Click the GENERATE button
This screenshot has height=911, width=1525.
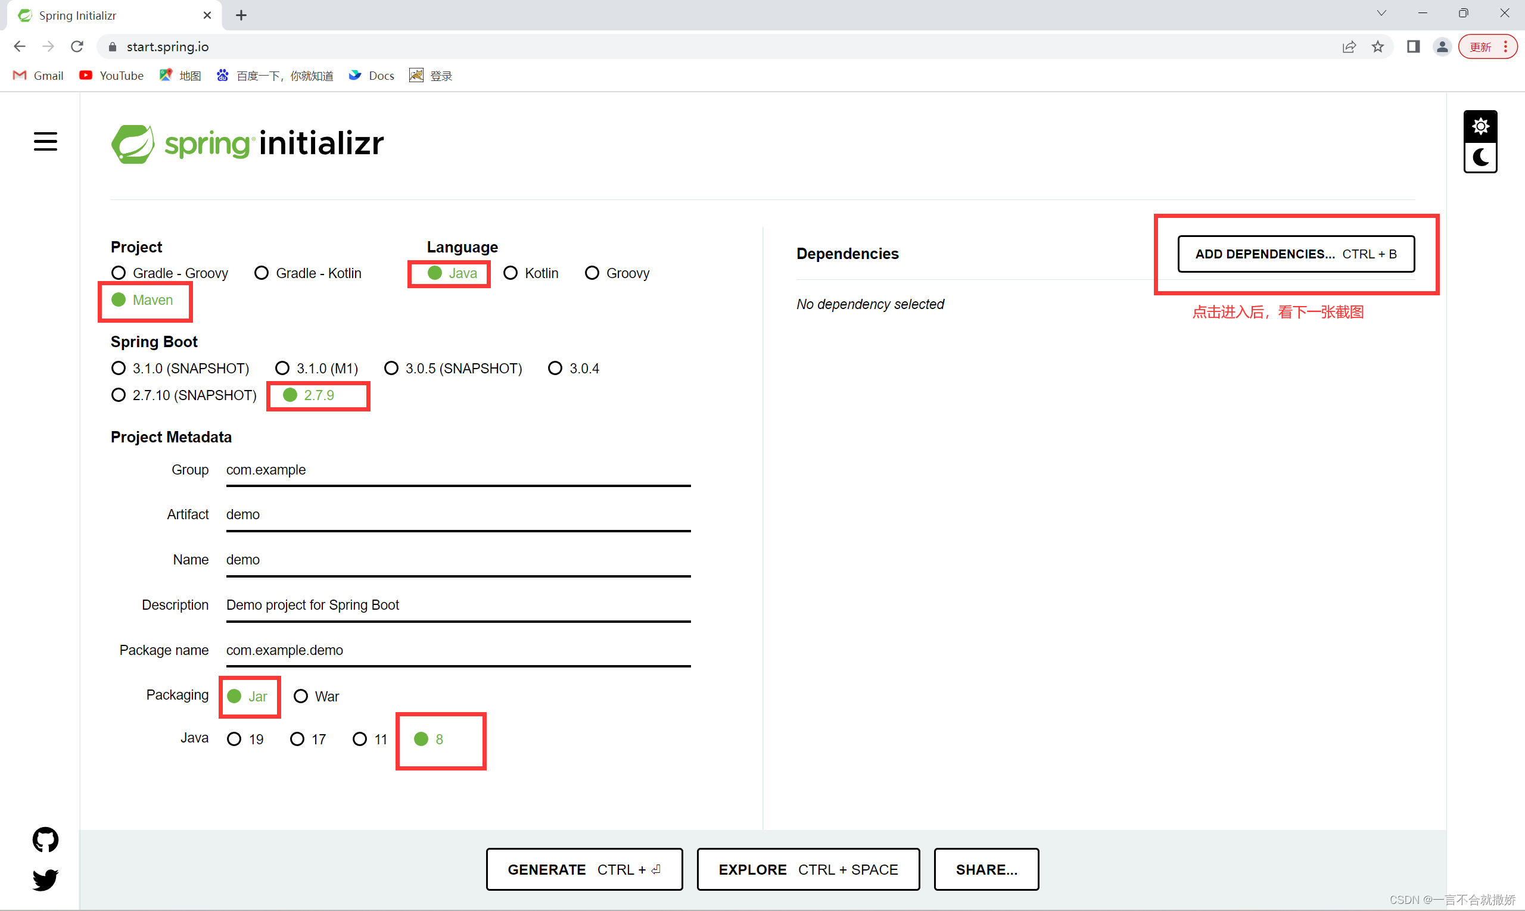(x=584, y=869)
